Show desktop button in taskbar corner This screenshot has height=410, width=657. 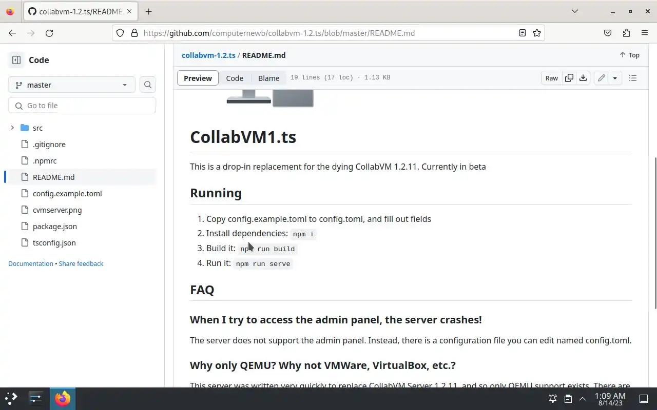pos(644,399)
